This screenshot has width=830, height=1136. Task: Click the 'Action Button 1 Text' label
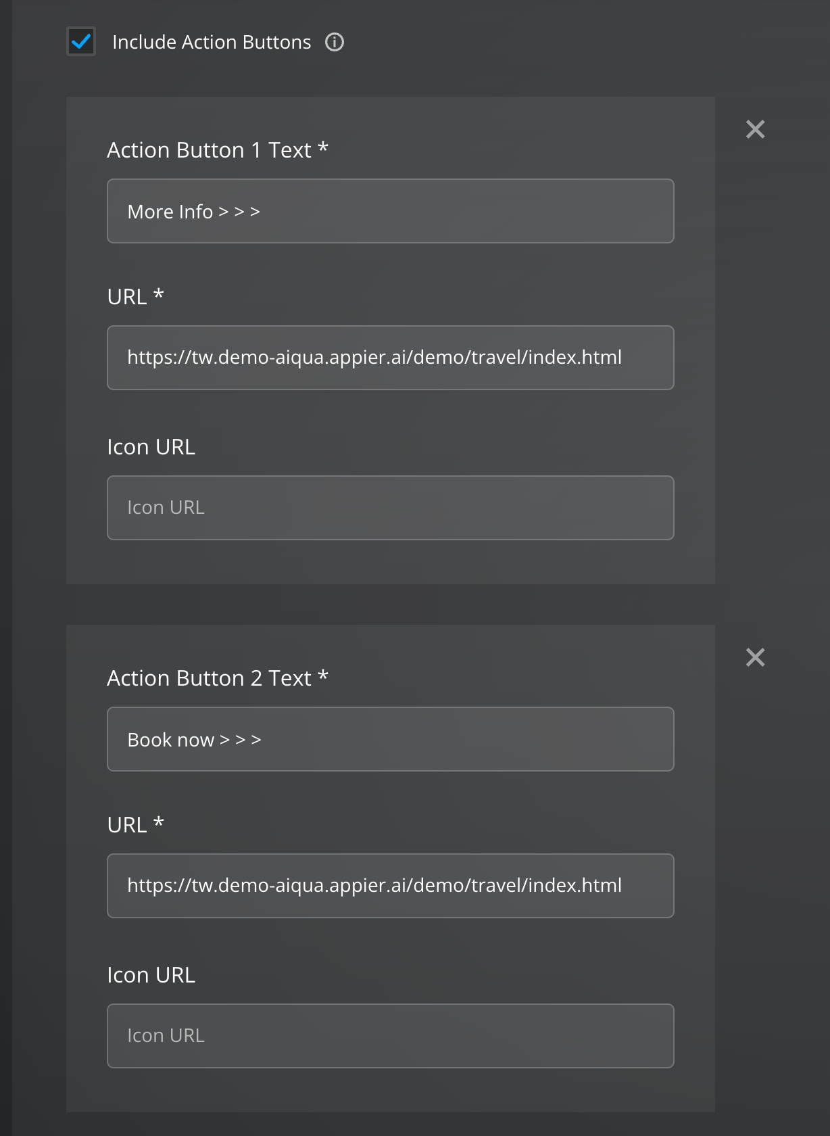[209, 150]
